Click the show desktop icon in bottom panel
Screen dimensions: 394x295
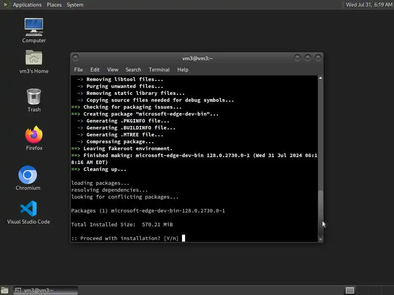5,290
